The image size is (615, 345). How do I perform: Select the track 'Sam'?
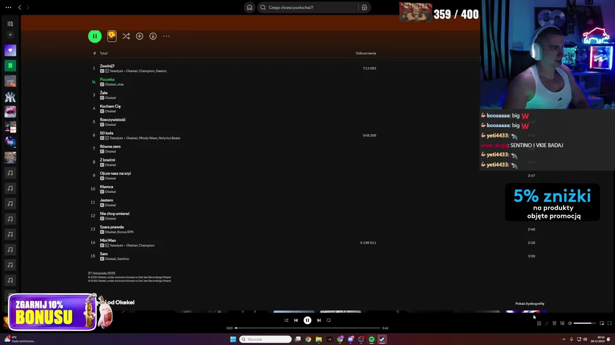click(104, 254)
